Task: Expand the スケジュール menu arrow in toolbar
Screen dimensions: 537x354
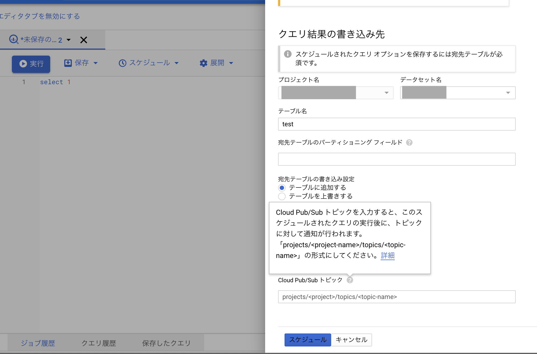Action: 177,63
